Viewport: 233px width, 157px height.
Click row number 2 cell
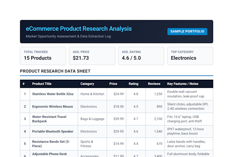pyautogui.click(x=25, y=106)
